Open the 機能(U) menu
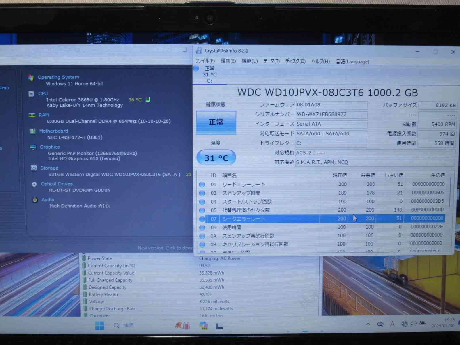Screen dimensions: 460x345 point(250,61)
